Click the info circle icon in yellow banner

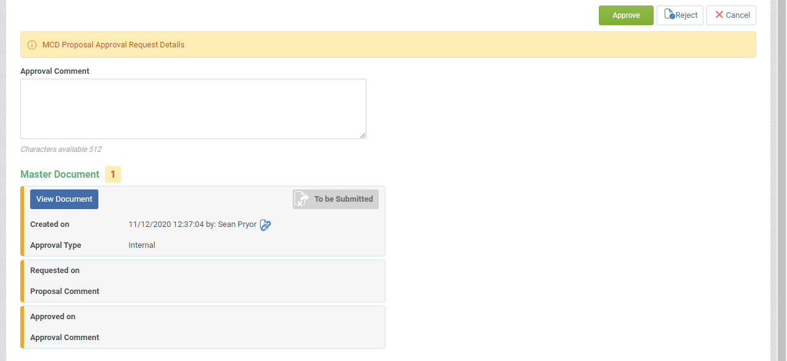pos(32,45)
